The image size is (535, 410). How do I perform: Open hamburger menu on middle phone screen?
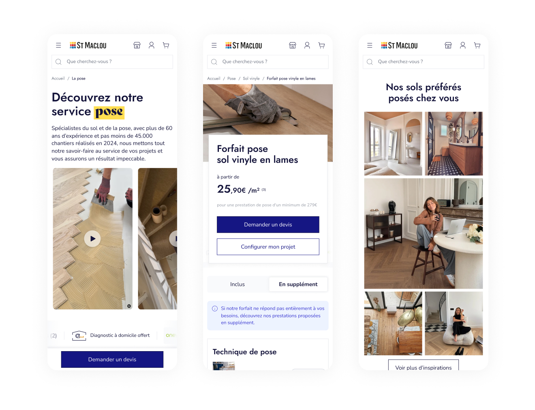[x=214, y=45]
